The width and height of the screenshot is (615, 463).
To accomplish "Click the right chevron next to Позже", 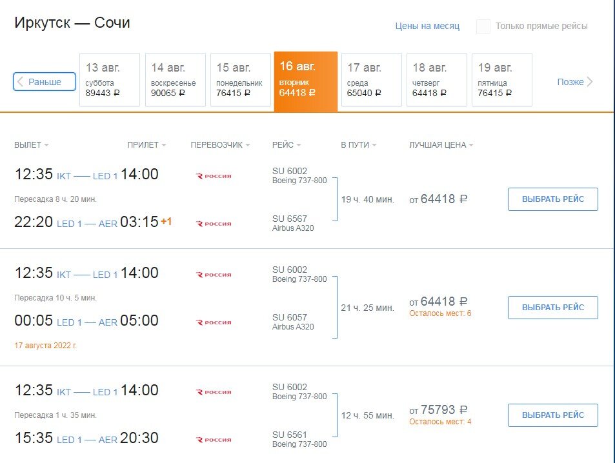I will 590,82.
